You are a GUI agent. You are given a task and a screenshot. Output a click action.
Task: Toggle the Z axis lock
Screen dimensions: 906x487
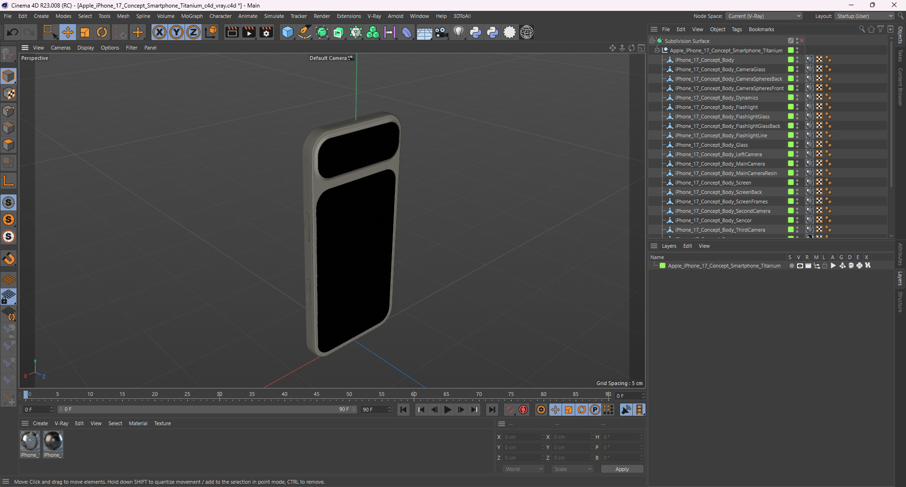[x=193, y=32]
